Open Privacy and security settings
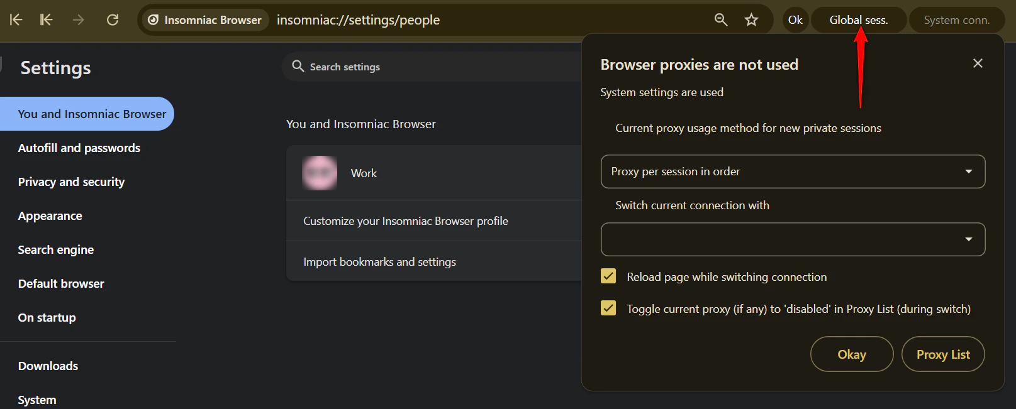The height and width of the screenshot is (409, 1016). tap(71, 182)
